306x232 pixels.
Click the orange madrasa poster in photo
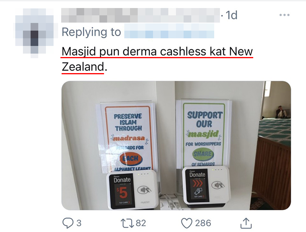point(128,138)
